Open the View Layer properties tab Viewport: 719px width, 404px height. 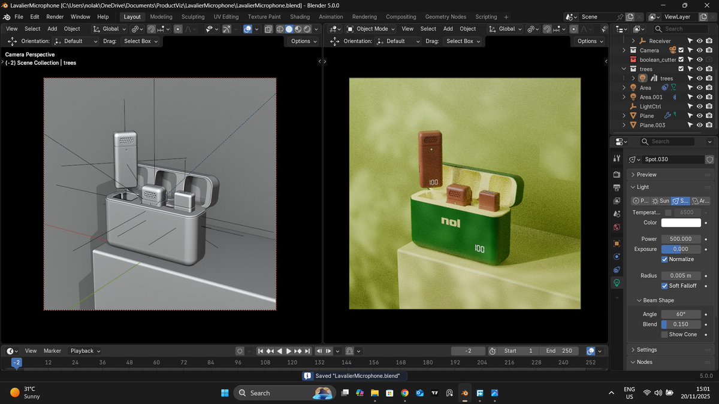617,201
